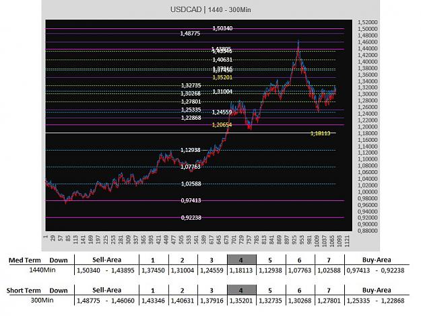Click the chart title USDCAD | 1440 - 300Min
This screenshot has width=421, height=316.
[210, 9]
